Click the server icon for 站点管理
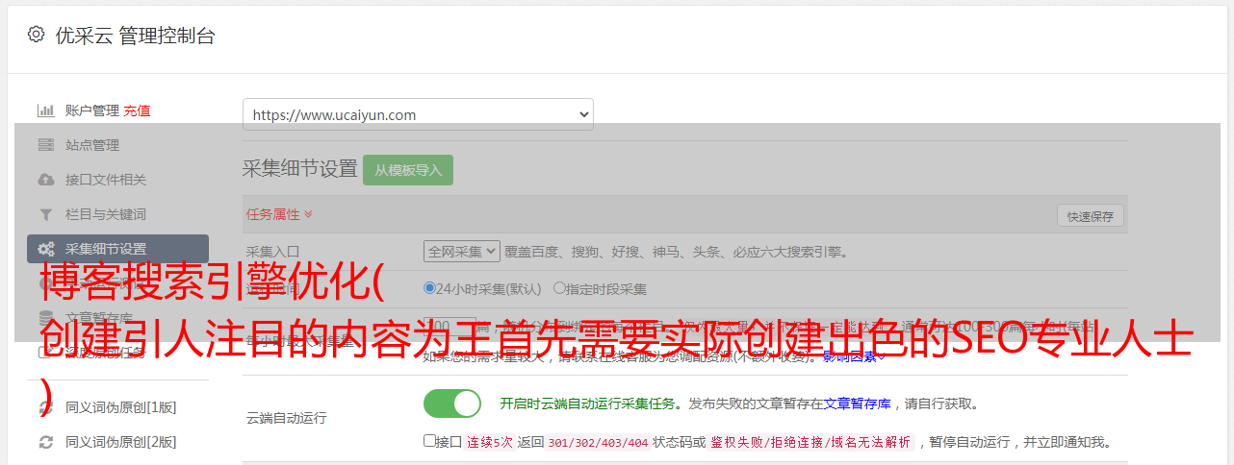 click(45, 145)
